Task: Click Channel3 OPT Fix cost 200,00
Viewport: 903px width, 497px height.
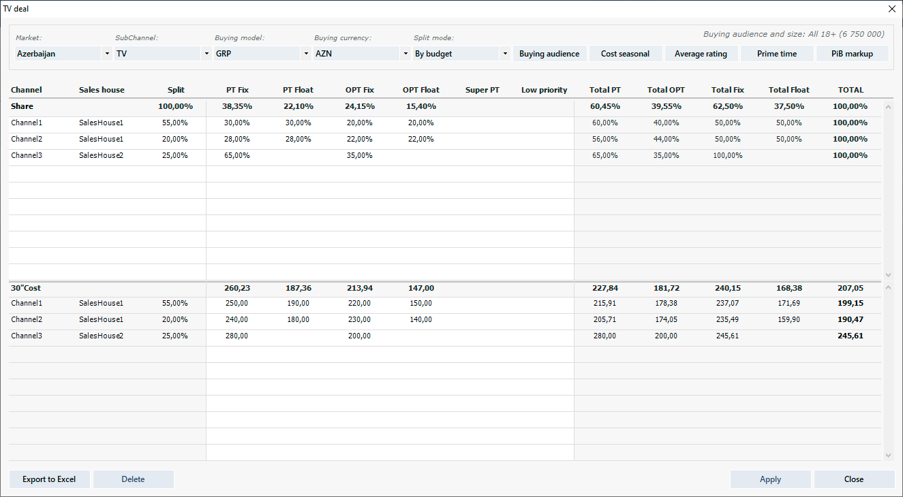Action: 360,336
